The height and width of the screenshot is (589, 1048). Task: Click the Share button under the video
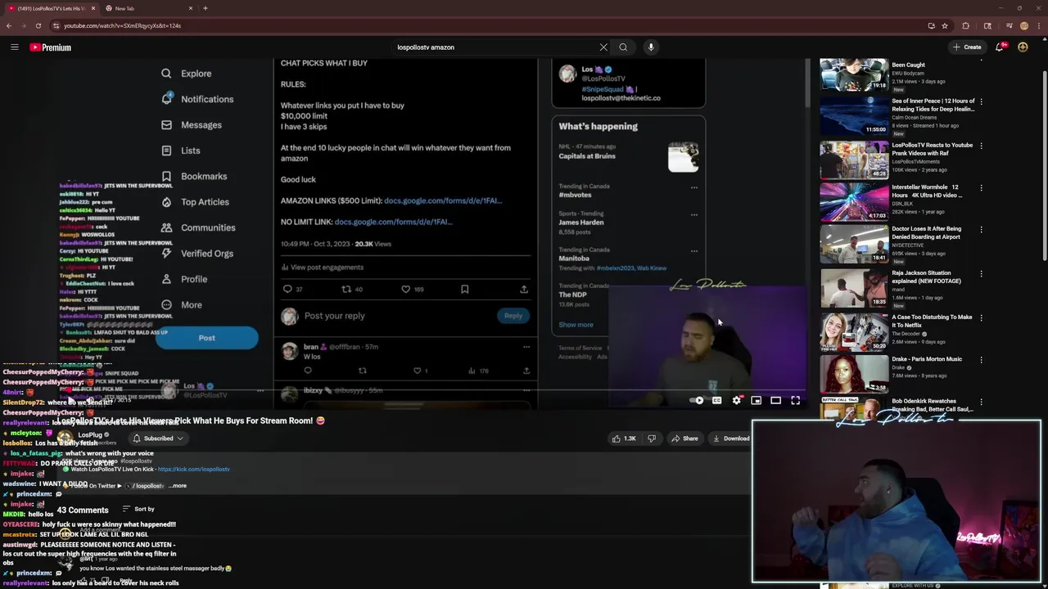(684, 438)
